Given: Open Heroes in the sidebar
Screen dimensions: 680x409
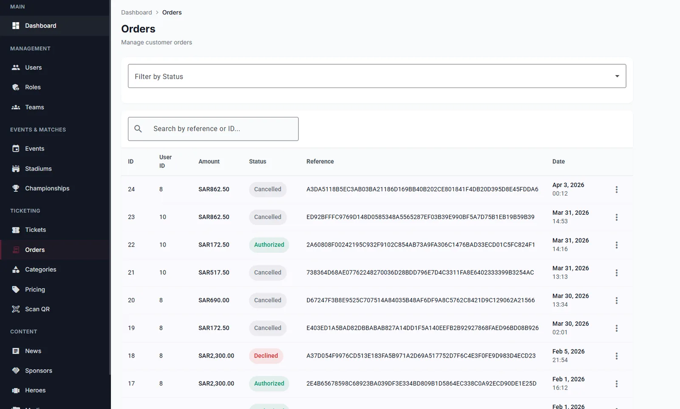Looking at the screenshot, I should coord(55,390).
